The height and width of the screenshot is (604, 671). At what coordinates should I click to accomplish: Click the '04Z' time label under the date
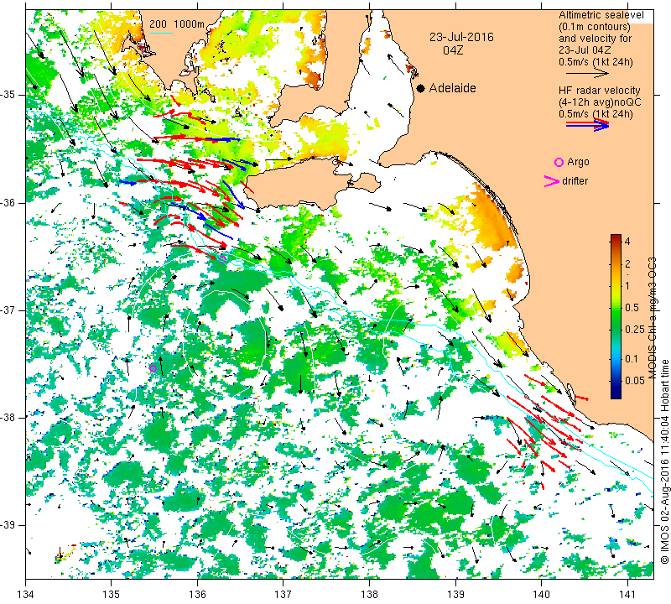coord(453,50)
